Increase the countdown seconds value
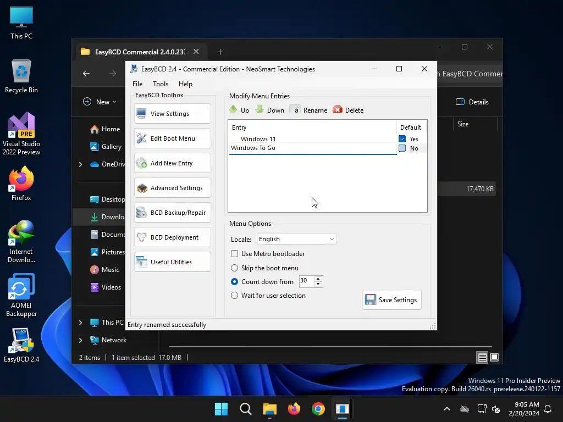Image resolution: width=563 pixels, height=422 pixels. 318,279
